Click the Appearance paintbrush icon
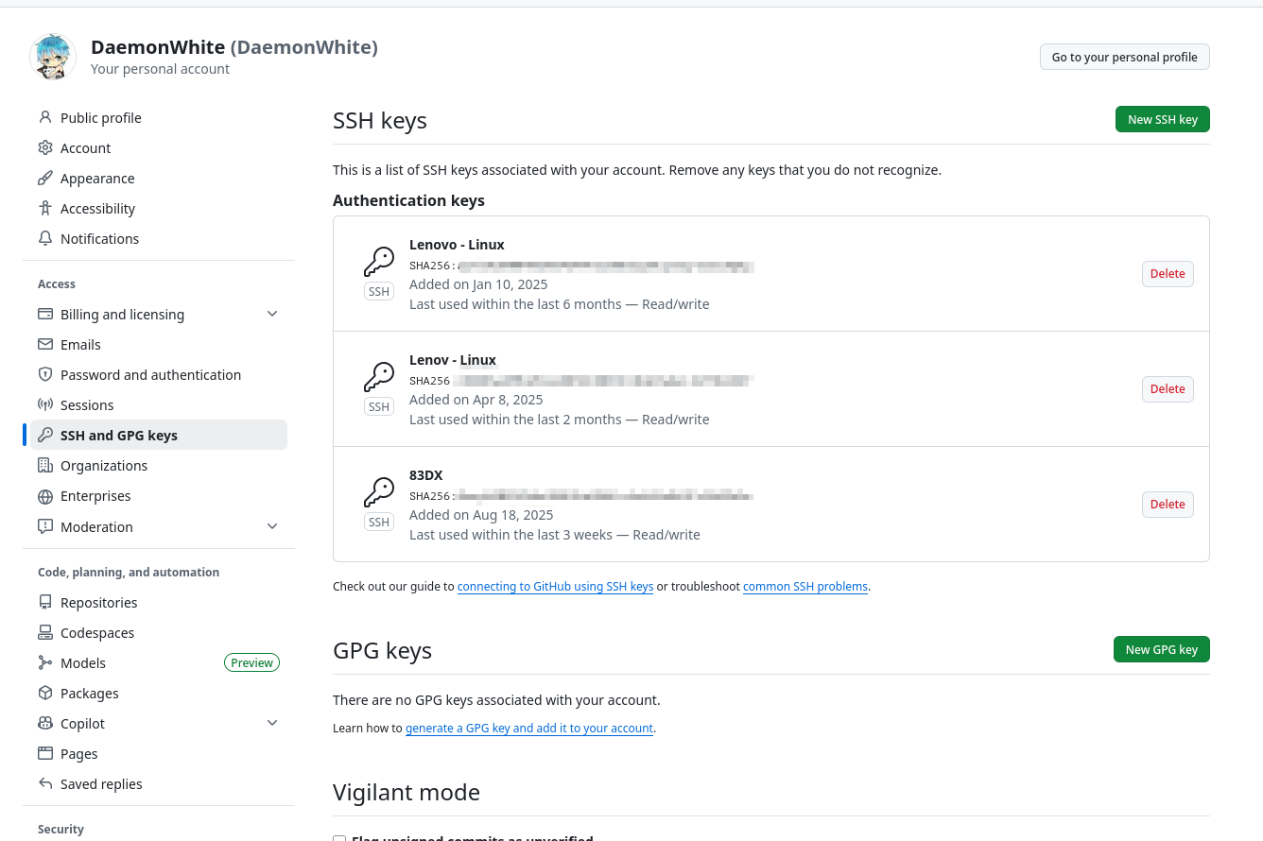Image resolution: width=1263 pixels, height=841 pixels. 44,179
